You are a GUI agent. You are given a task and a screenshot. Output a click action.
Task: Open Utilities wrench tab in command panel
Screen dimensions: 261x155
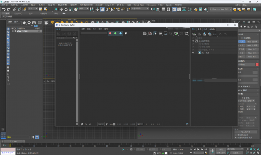[x=258, y=22]
